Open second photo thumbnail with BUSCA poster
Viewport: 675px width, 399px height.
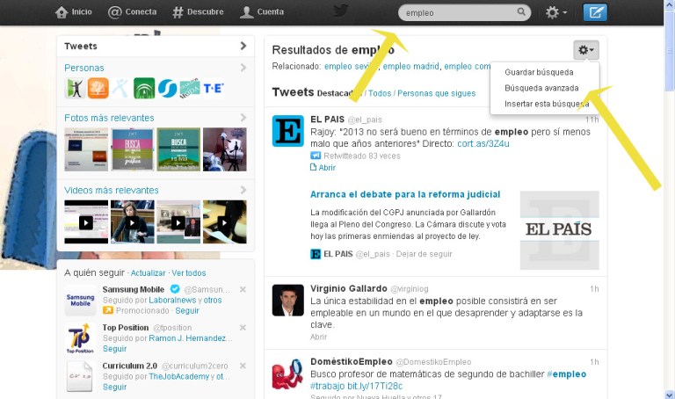(x=133, y=149)
